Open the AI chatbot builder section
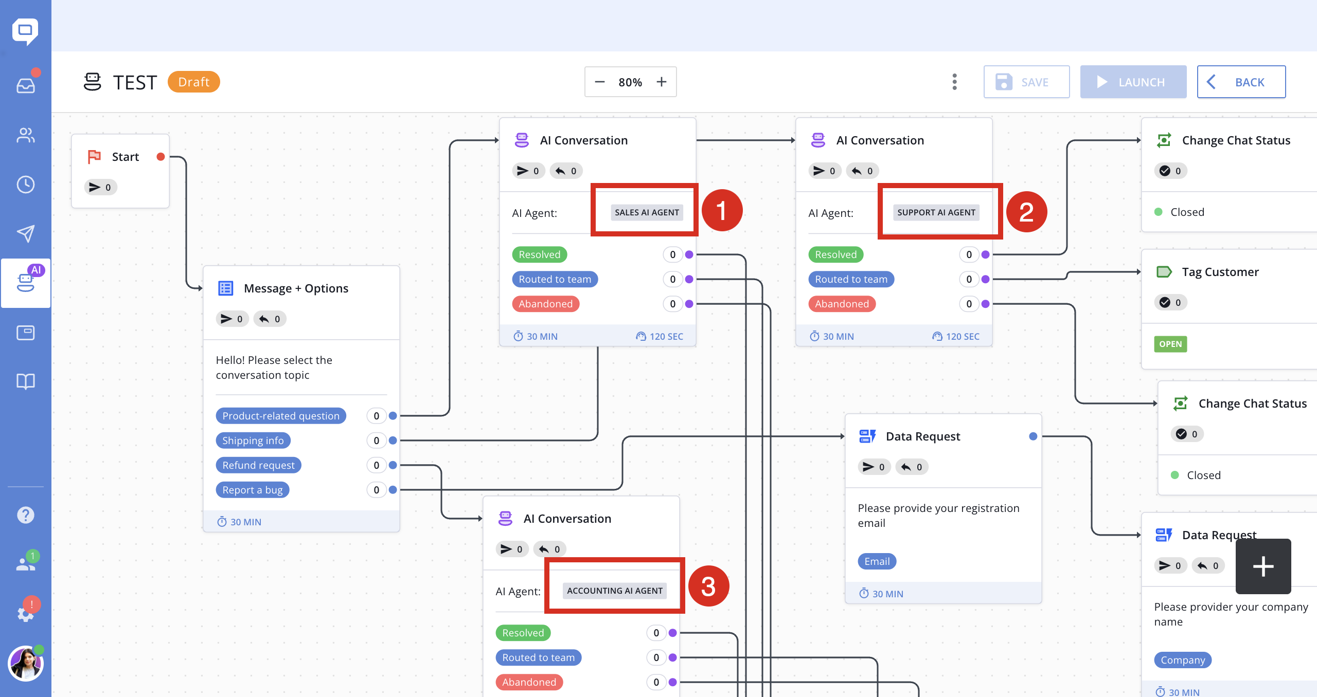 coord(26,283)
